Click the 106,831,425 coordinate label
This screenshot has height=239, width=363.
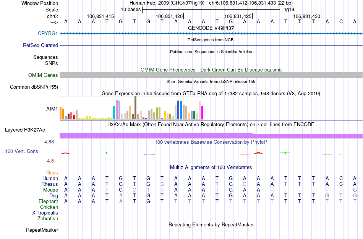pyautogui.click(x=238, y=16)
